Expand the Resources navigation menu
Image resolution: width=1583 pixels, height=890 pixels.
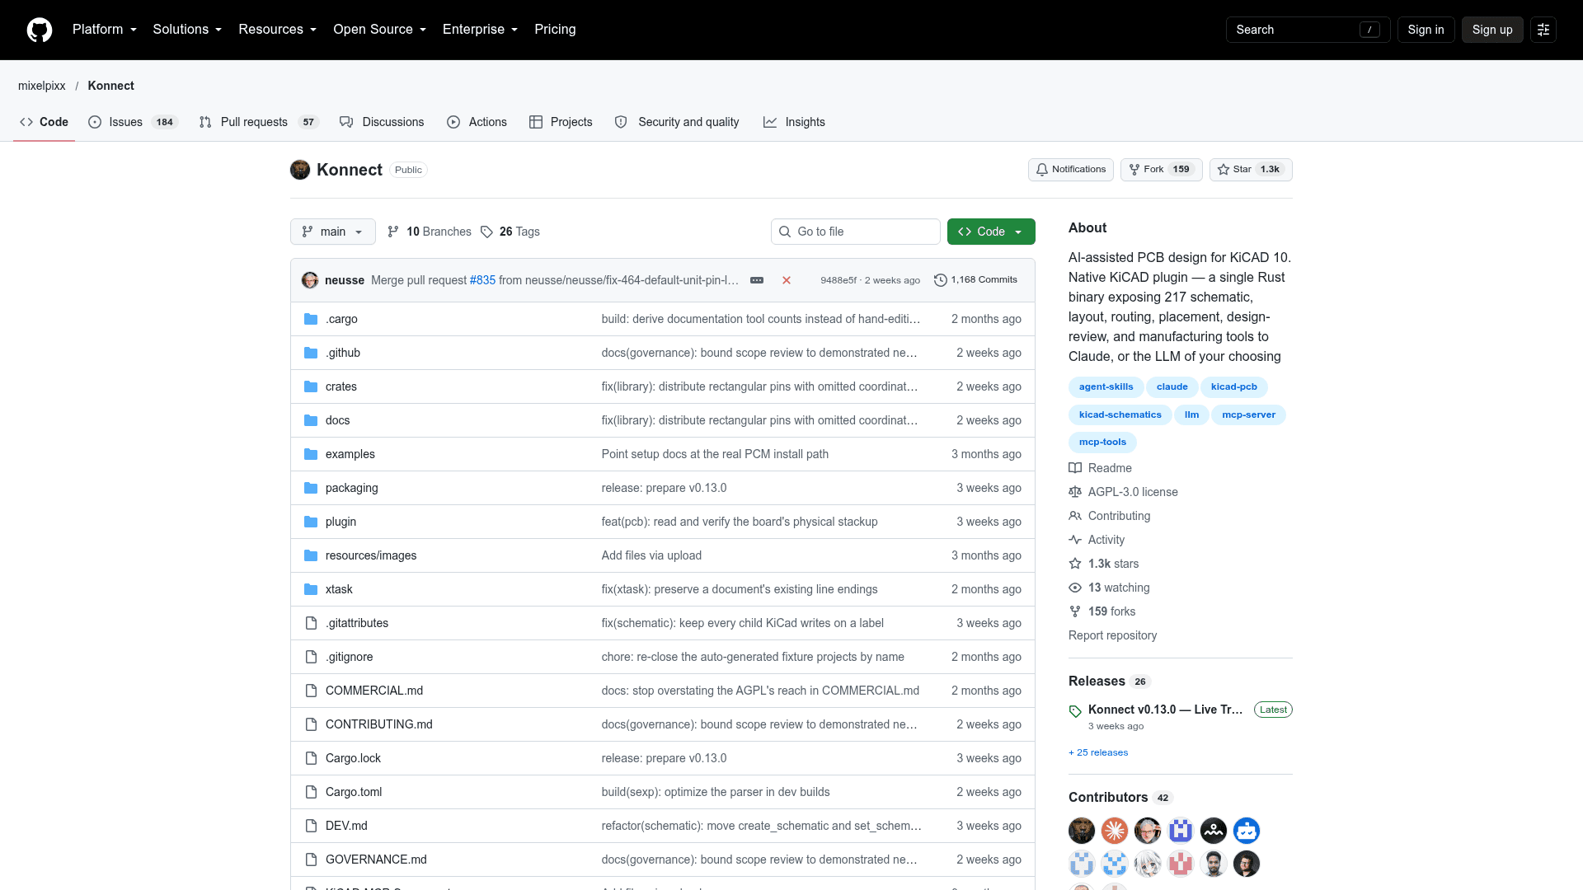tap(277, 30)
